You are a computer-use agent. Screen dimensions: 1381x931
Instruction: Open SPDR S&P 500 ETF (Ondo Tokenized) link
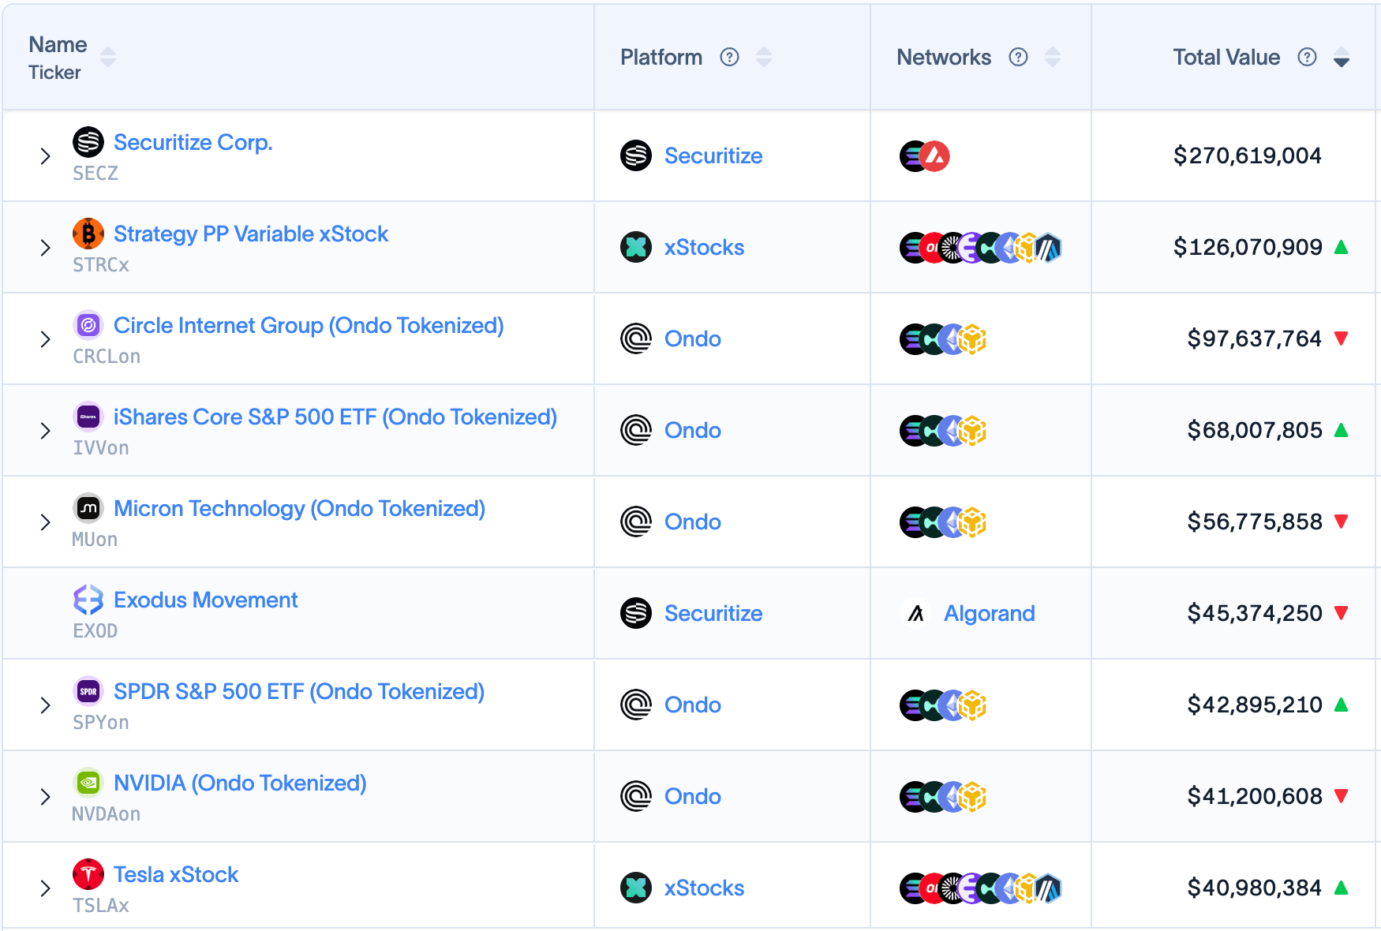[299, 691]
